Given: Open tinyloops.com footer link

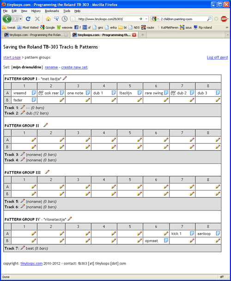Looking at the screenshot, I should point(31,263).
